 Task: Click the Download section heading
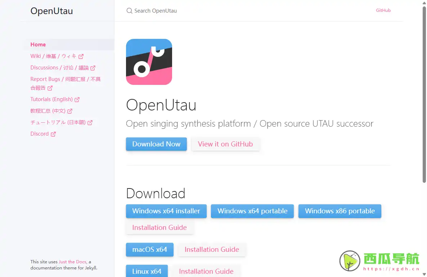[156, 194]
